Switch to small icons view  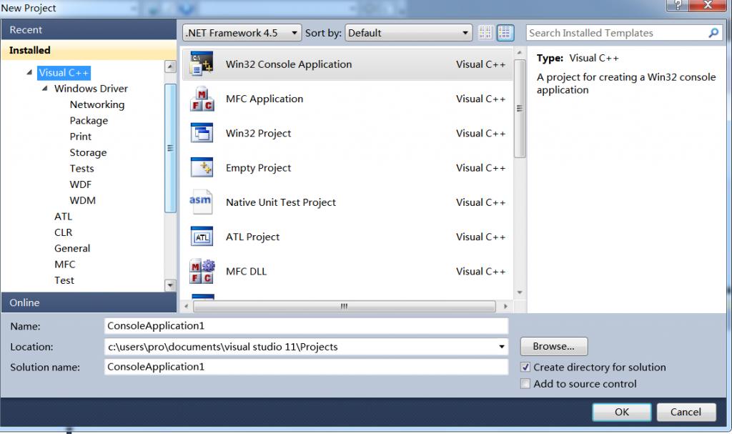click(x=485, y=33)
